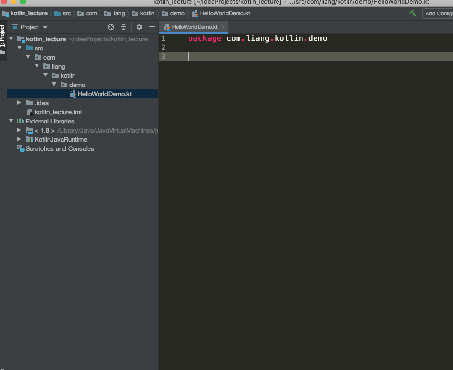Click the External Libraries bars icon
453x370 pixels.
(x=21, y=121)
